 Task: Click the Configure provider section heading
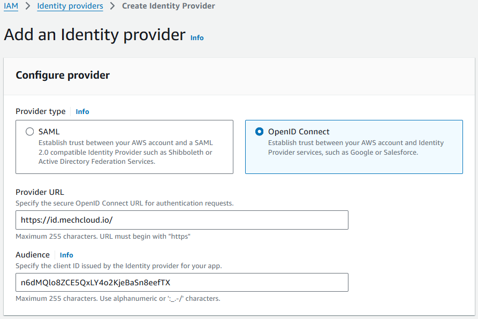(x=63, y=75)
